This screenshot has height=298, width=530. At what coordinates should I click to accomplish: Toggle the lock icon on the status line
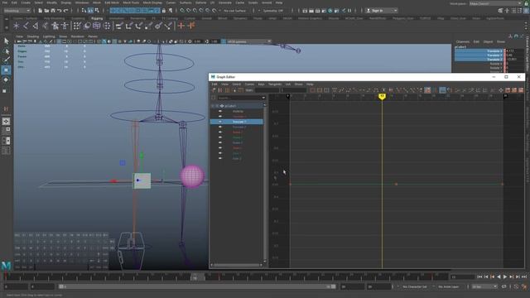tap(164, 11)
